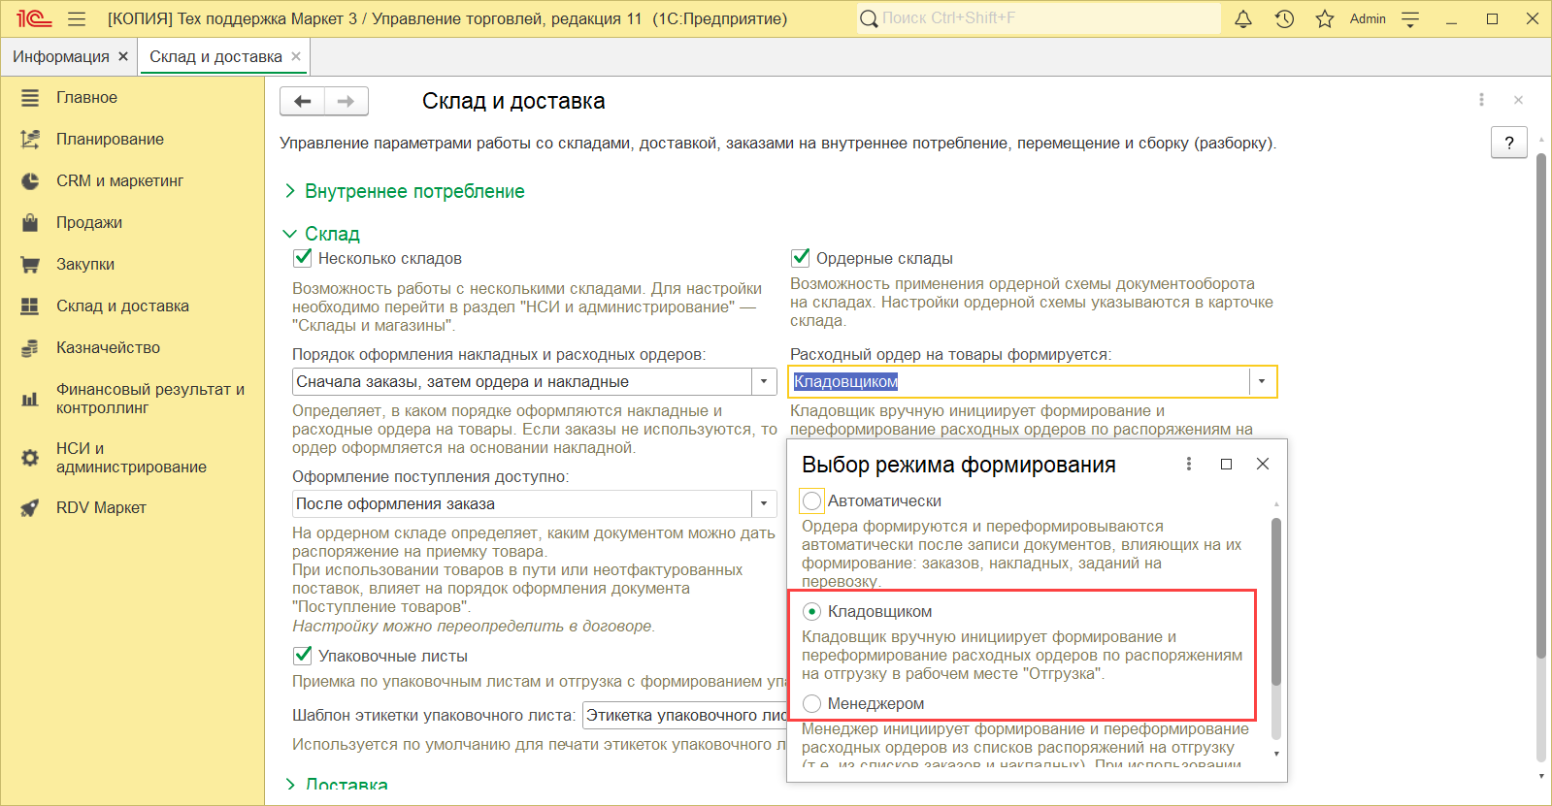Toggle the Ордерные склады checkbox
The height and width of the screenshot is (806, 1552).
tap(801, 258)
